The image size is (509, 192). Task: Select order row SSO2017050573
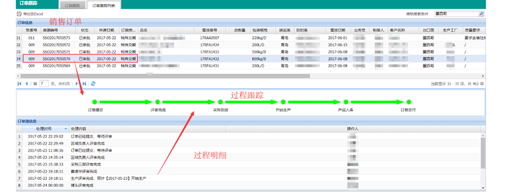(250, 38)
